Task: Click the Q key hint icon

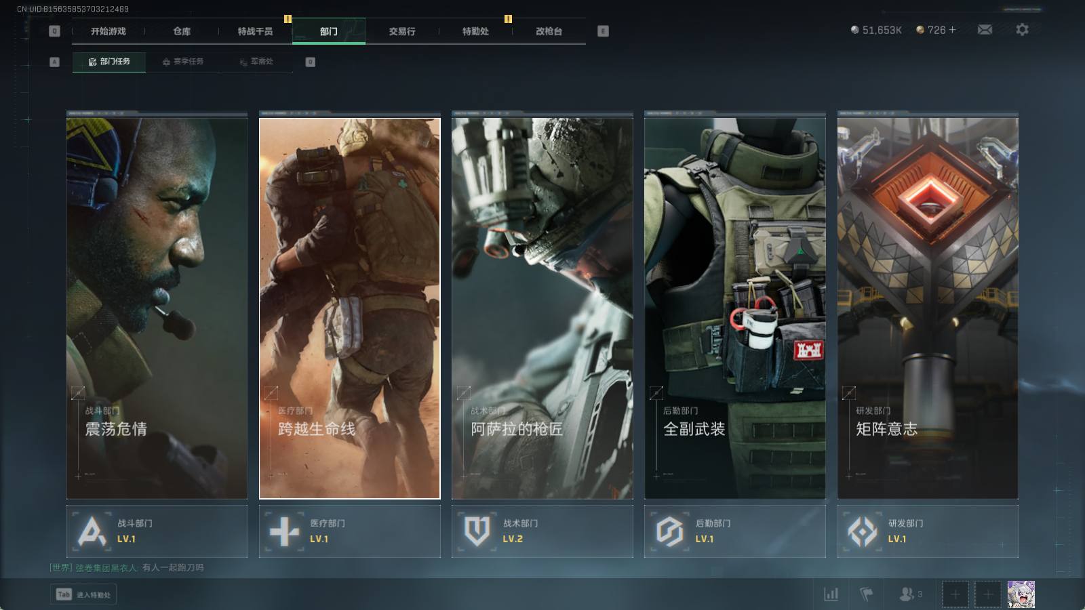Action: tap(55, 31)
